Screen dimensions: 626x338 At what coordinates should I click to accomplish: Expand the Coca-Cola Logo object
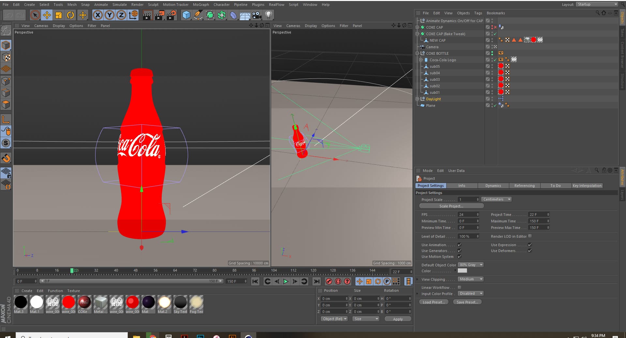point(421,60)
